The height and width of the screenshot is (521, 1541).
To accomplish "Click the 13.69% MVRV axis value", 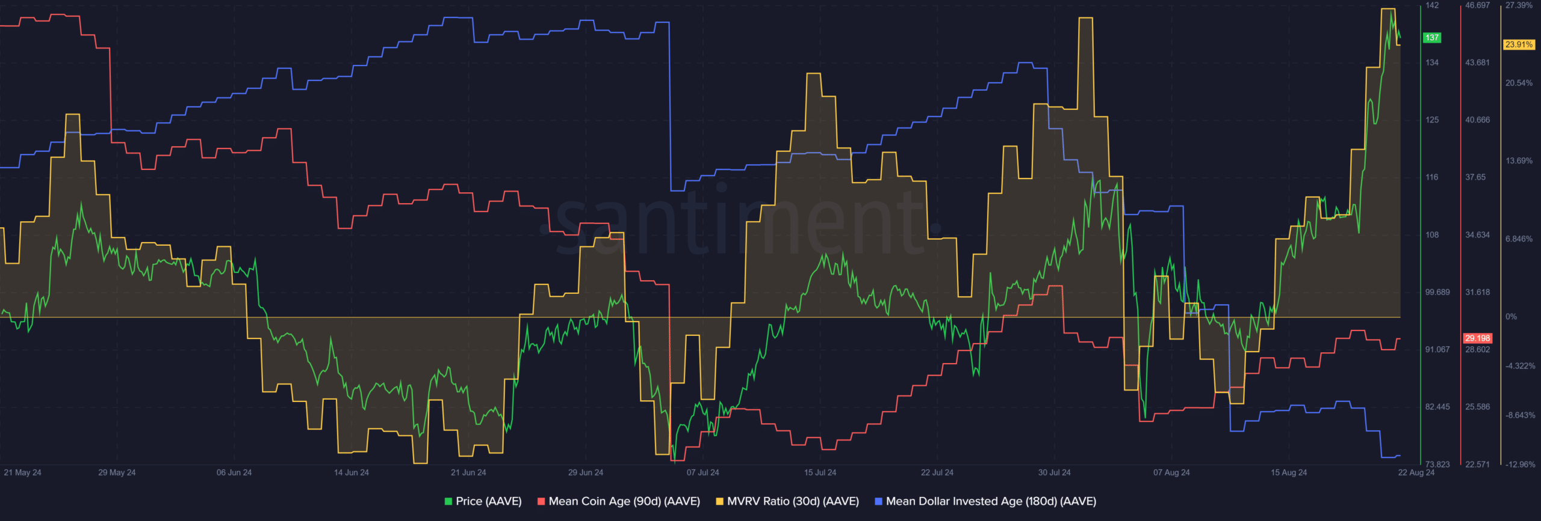I will [1519, 161].
